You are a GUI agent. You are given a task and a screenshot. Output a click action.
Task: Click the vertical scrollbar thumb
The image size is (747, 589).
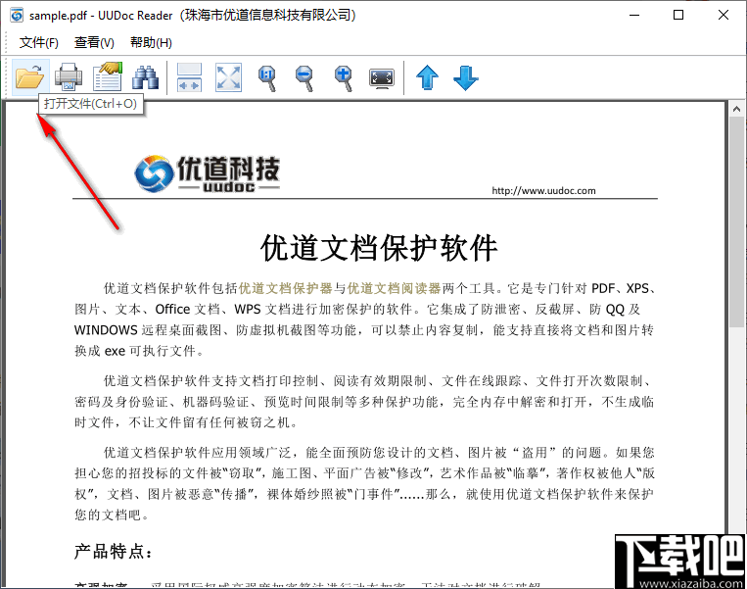click(736, 221)
